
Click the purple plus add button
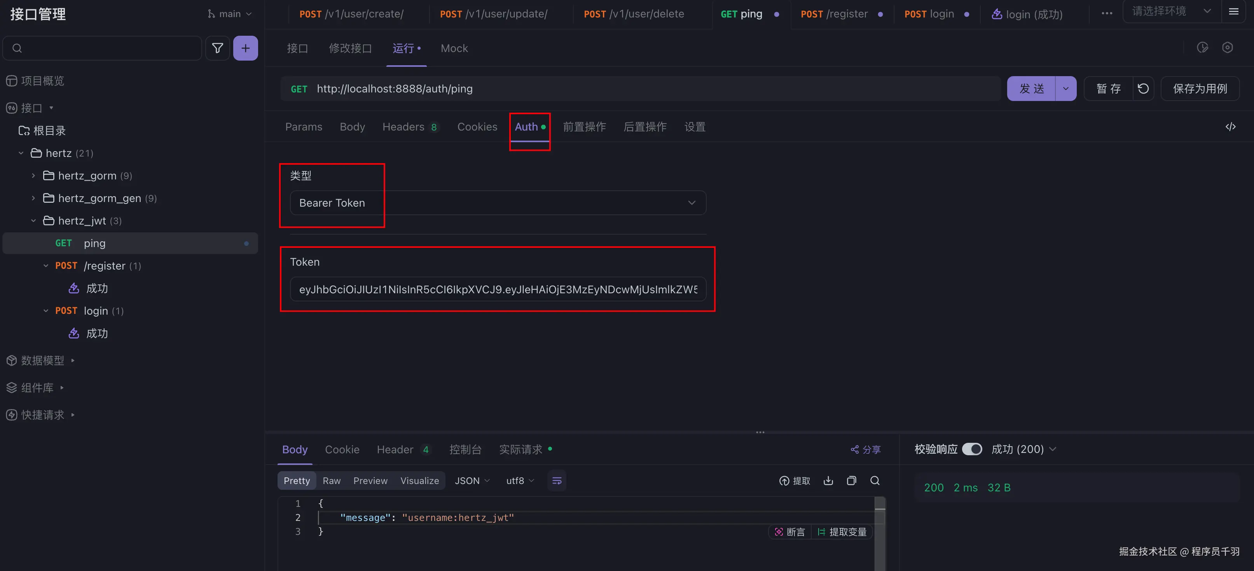click(x=245, y=48)
